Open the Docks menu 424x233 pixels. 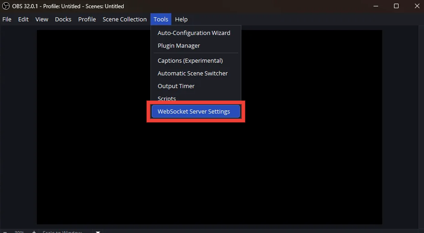click(63, 20)
